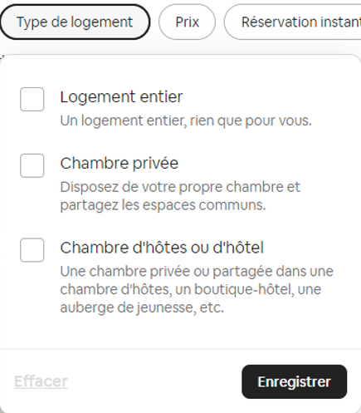The width and height of the screenshot is (361, 413).
Task: Click the 'Disposez de votre propre chambre' description
Action: 180,196
